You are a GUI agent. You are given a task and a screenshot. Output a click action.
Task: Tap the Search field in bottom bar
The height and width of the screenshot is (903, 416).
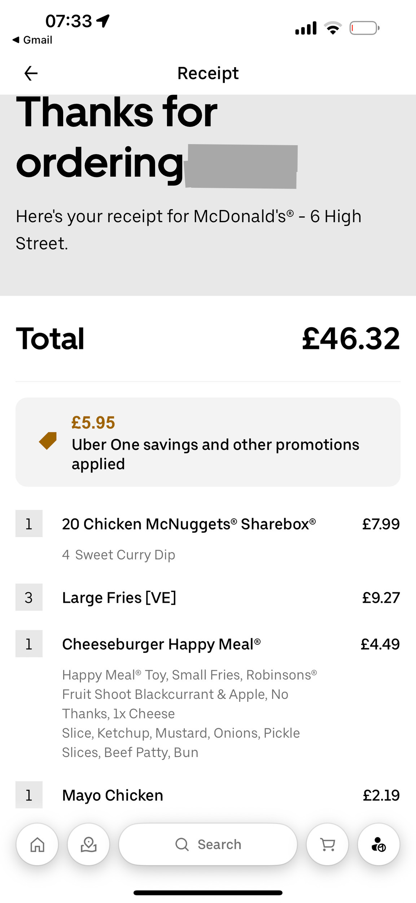pos(208,844)
